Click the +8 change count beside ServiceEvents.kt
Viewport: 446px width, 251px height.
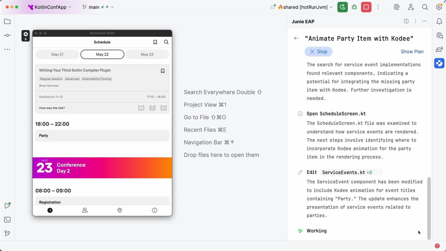click(369, 172)
